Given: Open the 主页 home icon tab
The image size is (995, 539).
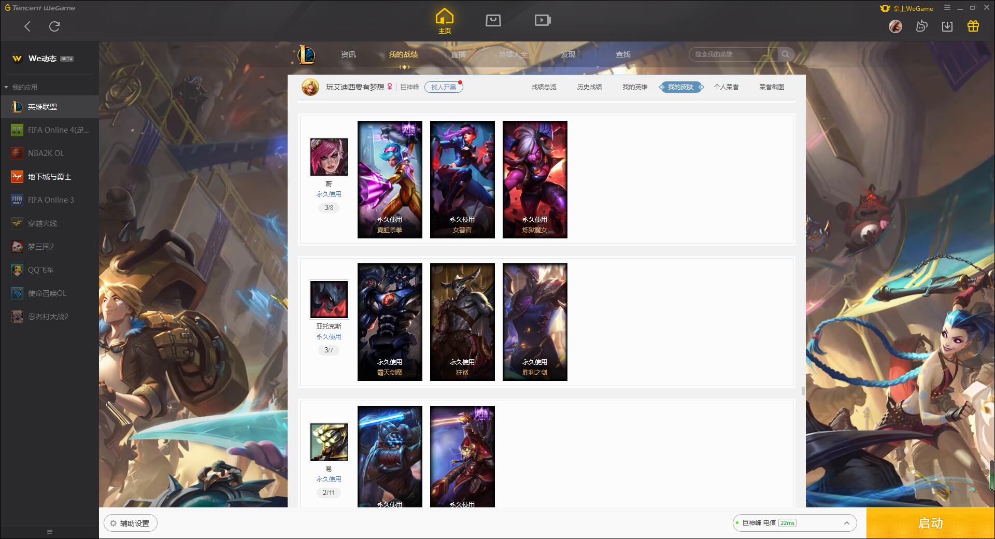Looking at the screenshot, I should (x=444, y=21).
